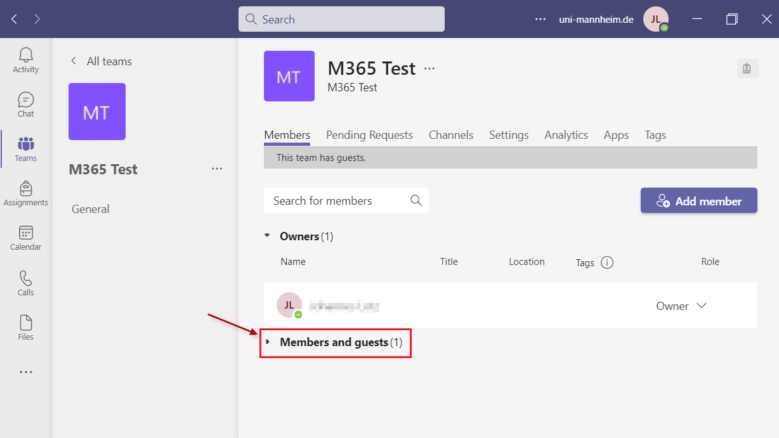Switch to the Pending Requests tab
The image size is (779, 438).
369,135
